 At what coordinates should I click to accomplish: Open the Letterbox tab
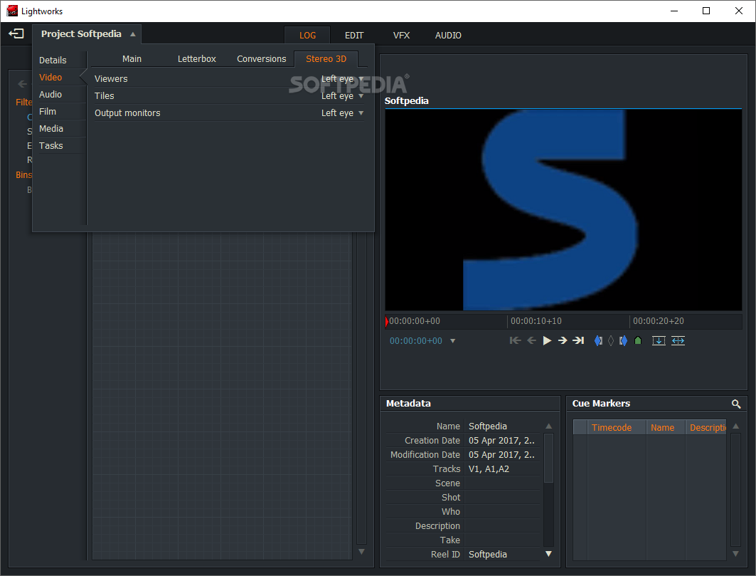(197, 59)
